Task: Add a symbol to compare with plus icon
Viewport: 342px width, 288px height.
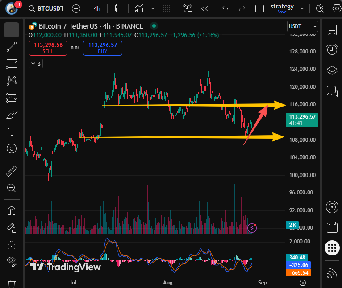Action: pyautogui.click(x=76, y=9)
